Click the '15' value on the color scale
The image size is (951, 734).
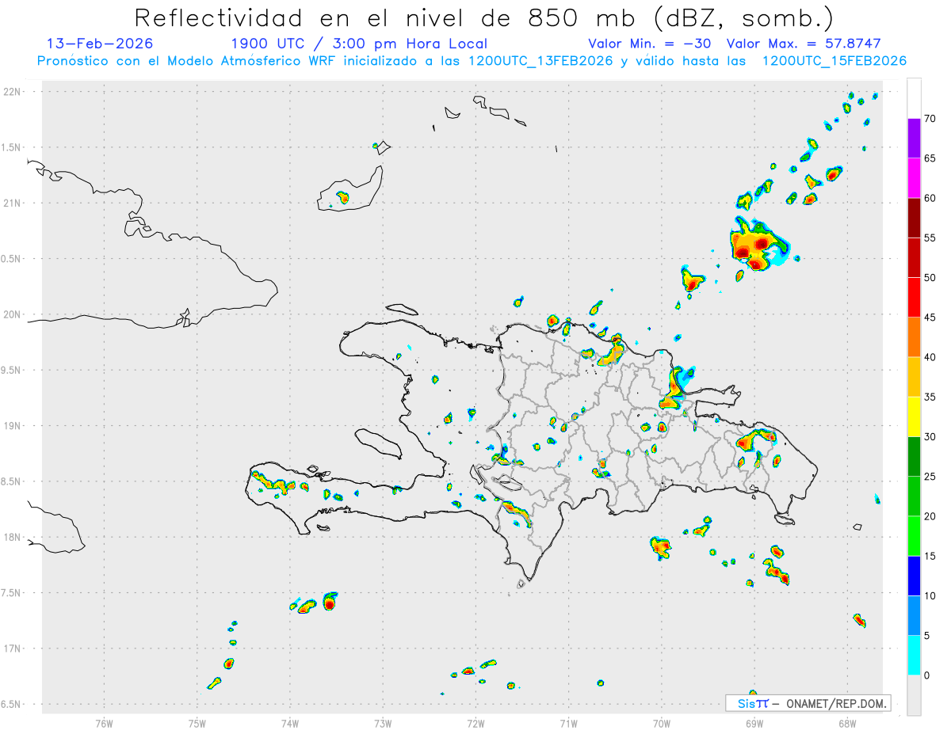tap(930, 557)
